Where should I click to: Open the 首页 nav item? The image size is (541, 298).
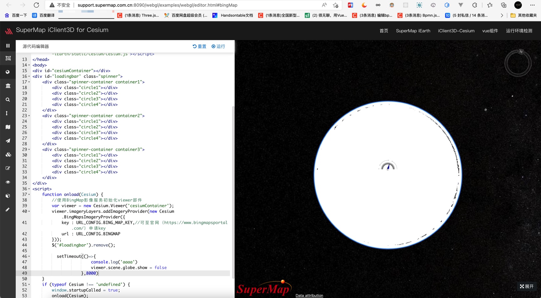(384, 31)
